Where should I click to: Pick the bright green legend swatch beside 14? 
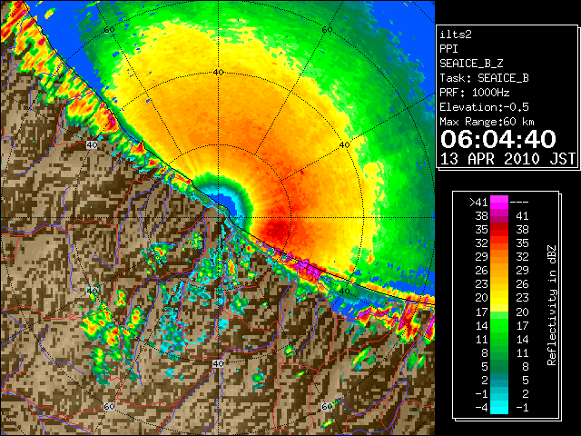pyautogui.click(x=499, y=325)
